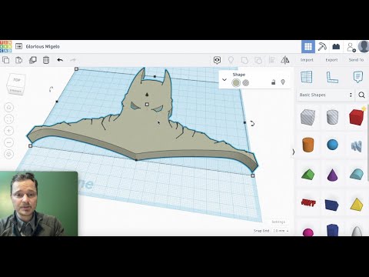369x277 pixels.
Task: Select the Solid color swatch
Action: coord(236,83)
